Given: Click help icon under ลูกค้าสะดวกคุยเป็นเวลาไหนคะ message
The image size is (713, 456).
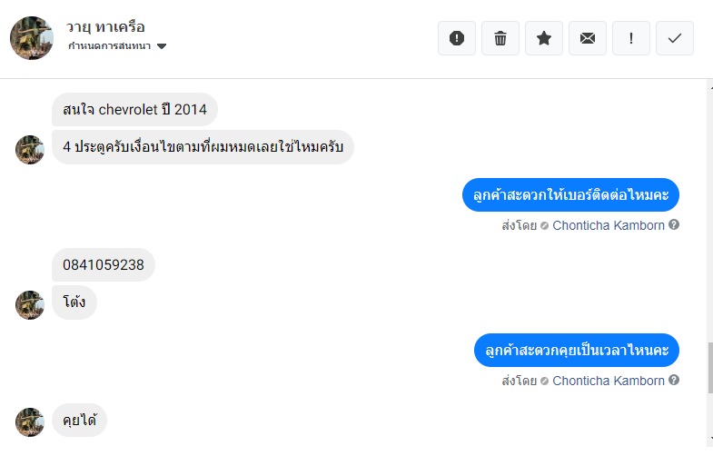Looking at the screenshot, I should pyautogui.click(x=674, y=381).
